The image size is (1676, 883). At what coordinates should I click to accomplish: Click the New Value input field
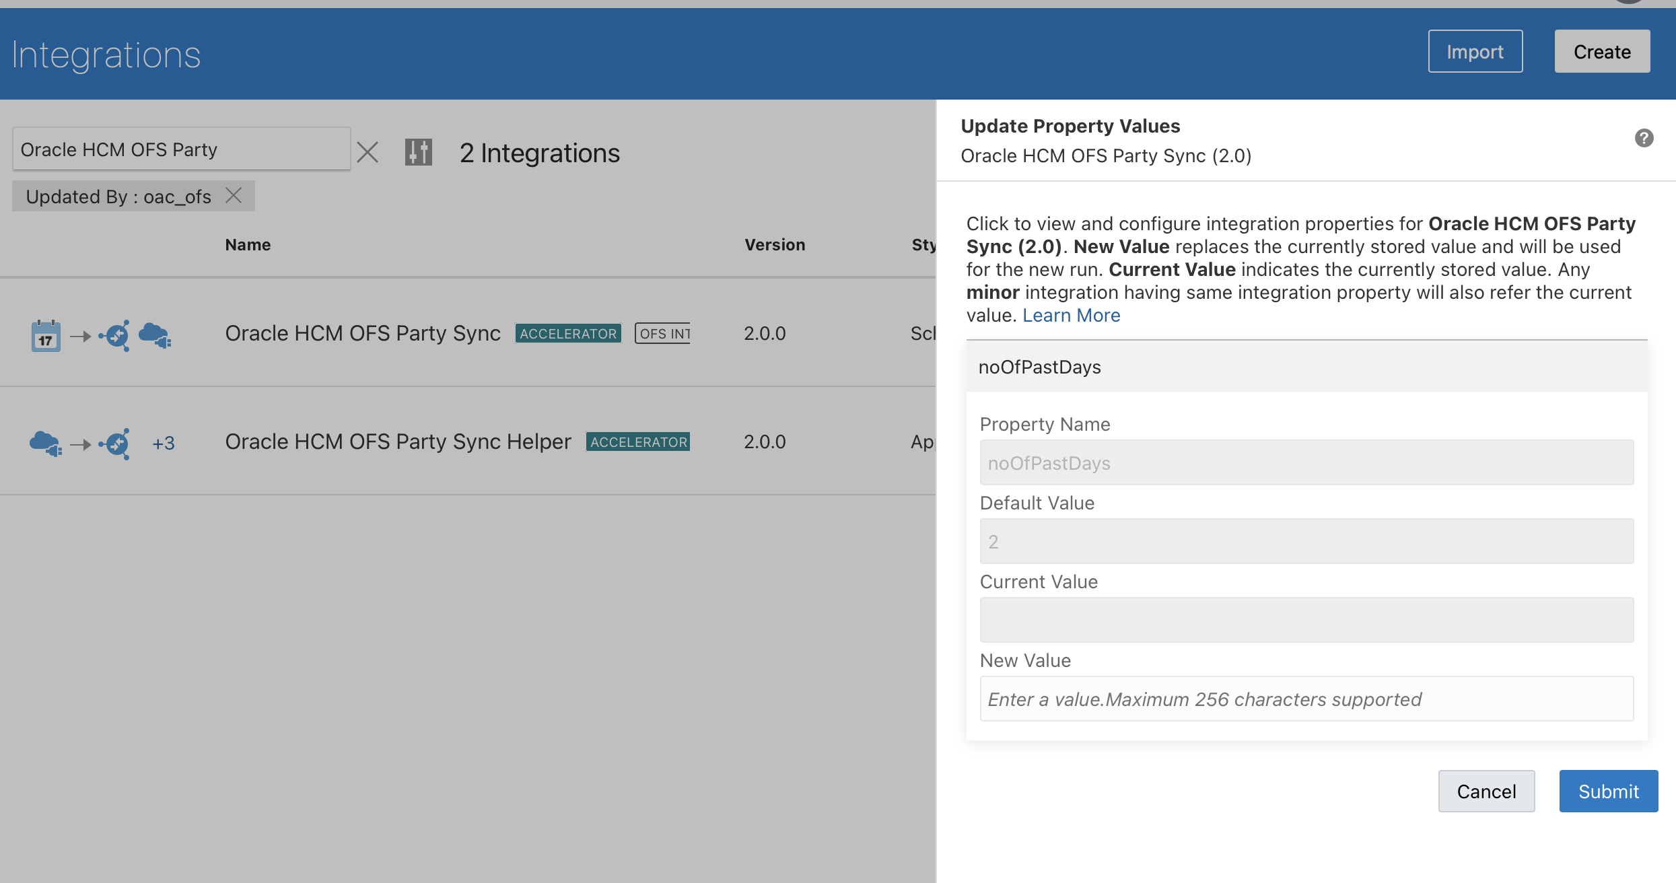(x=1306, y=699)
